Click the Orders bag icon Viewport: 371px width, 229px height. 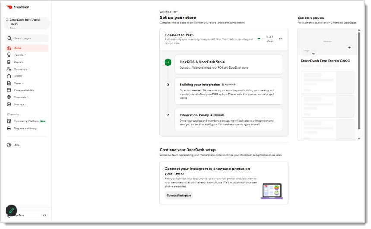[9, 76]
